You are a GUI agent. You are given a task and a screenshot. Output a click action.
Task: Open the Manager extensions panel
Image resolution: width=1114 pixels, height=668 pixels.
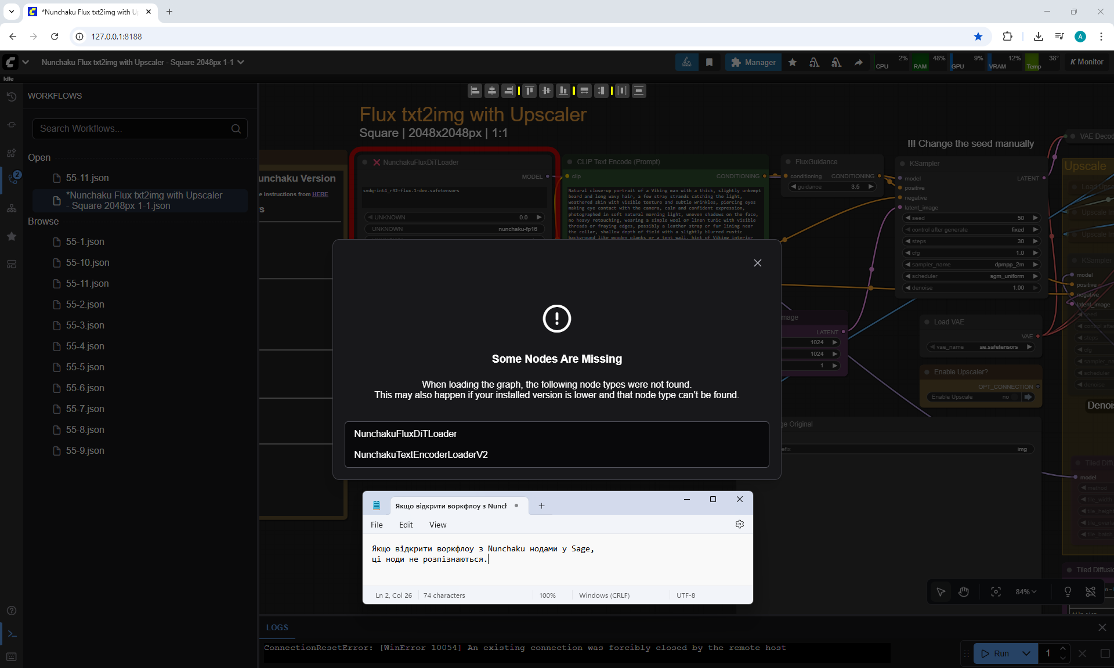coord(753,62)
